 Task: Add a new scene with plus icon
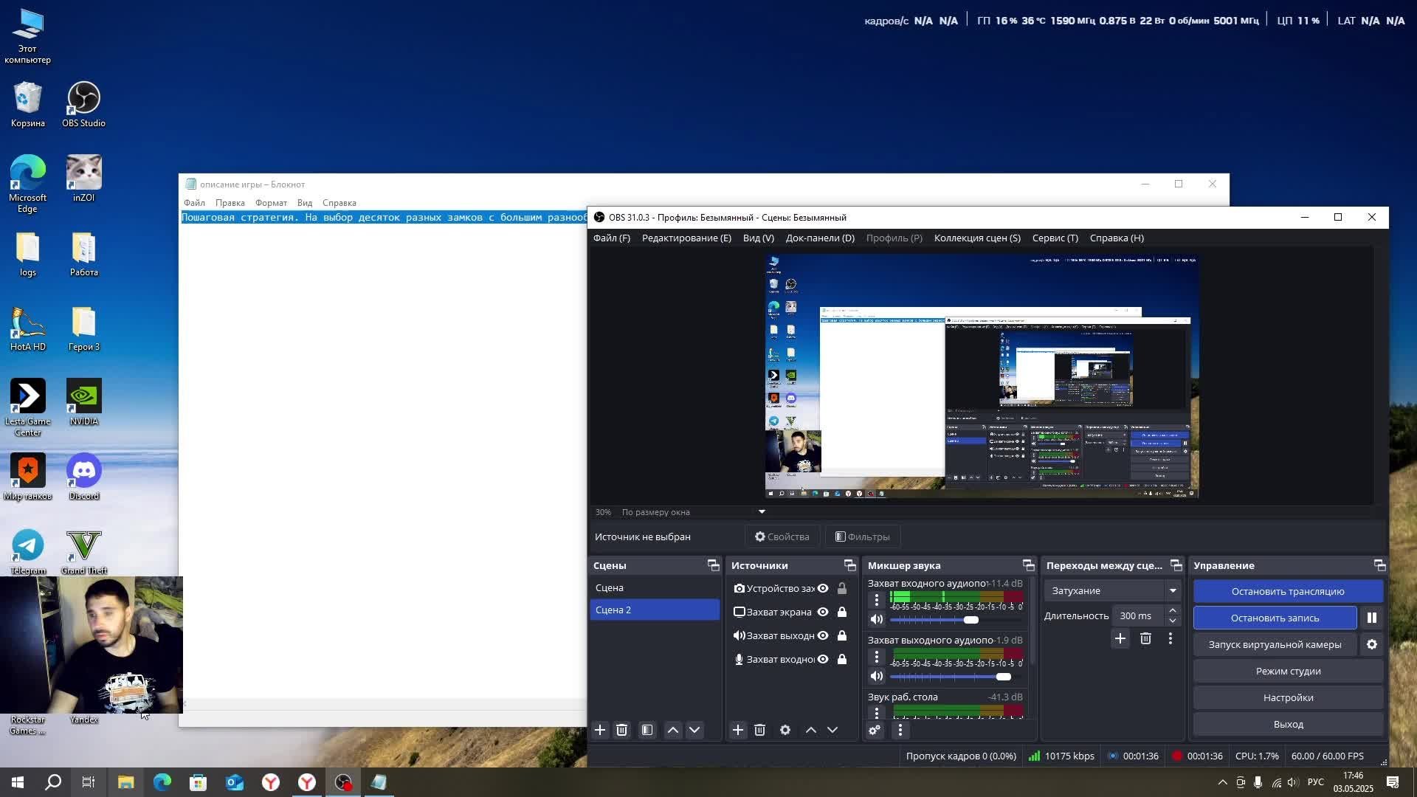(600, 730)
